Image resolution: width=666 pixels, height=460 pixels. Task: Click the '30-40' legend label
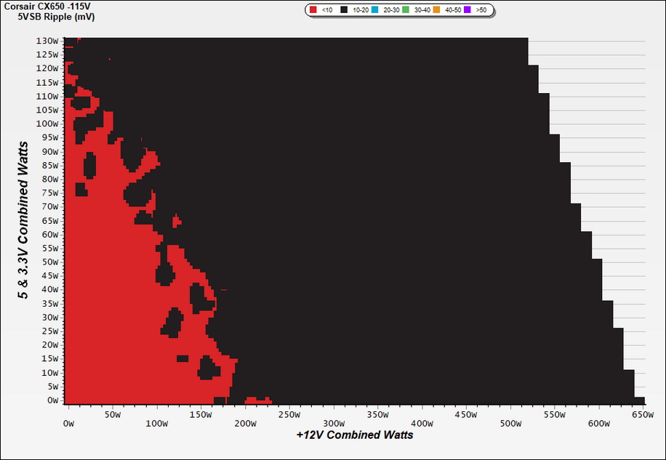(x=422, y=9)
